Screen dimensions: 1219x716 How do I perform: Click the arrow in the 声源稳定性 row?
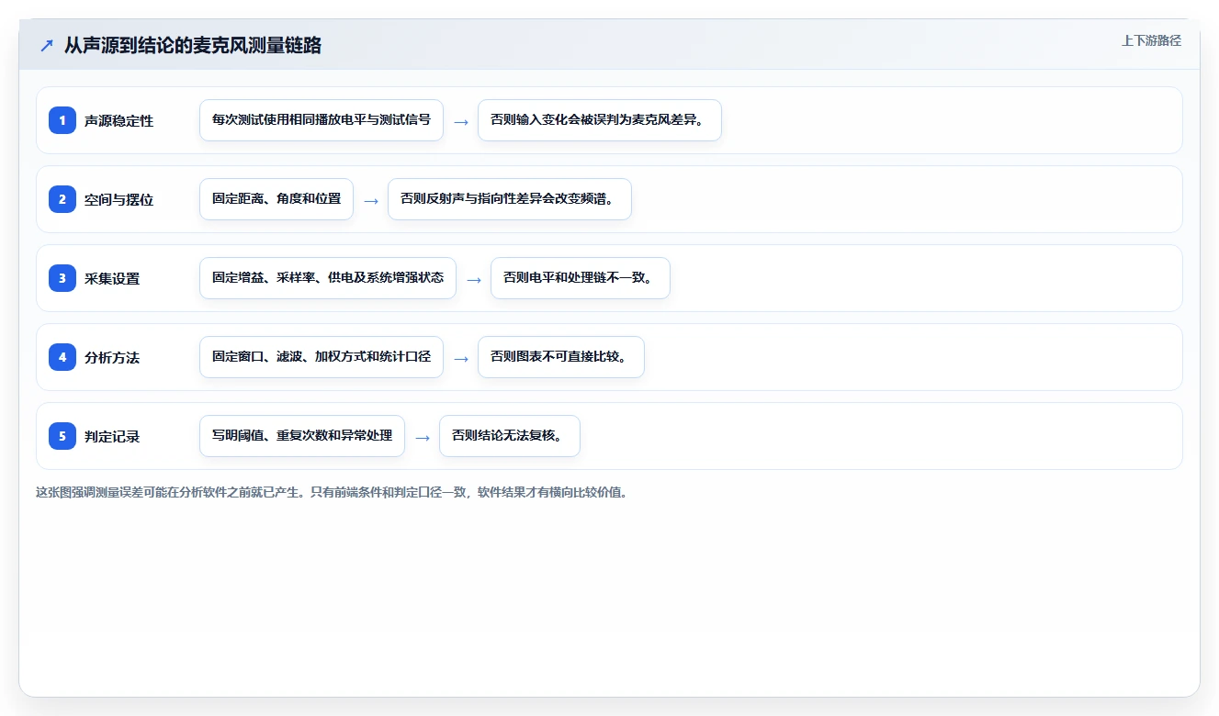point(461,121)
